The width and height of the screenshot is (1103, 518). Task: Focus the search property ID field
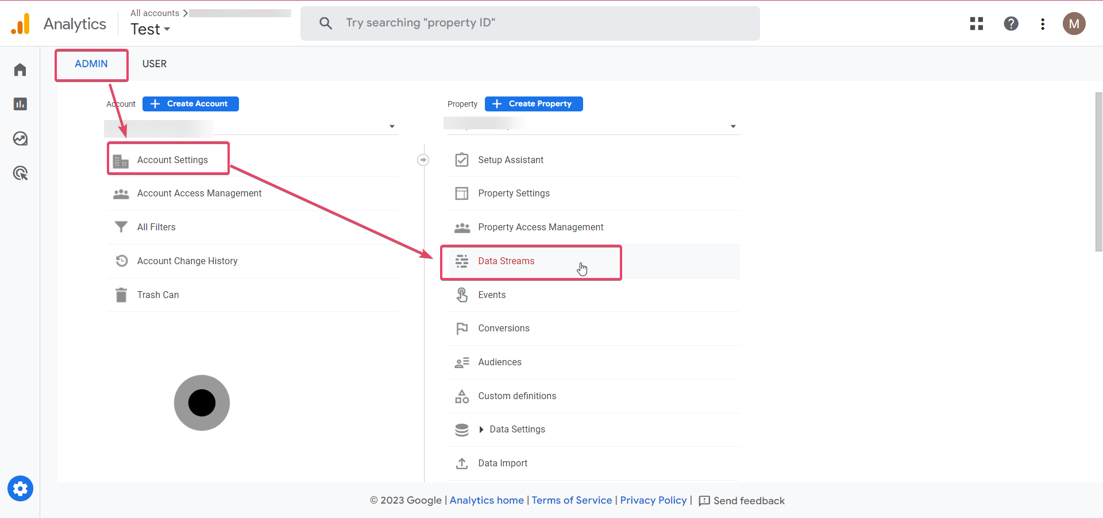[530, 24]
